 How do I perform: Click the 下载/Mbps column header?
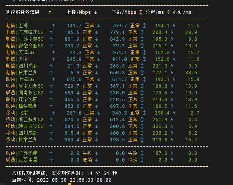[x=124, y=12]
